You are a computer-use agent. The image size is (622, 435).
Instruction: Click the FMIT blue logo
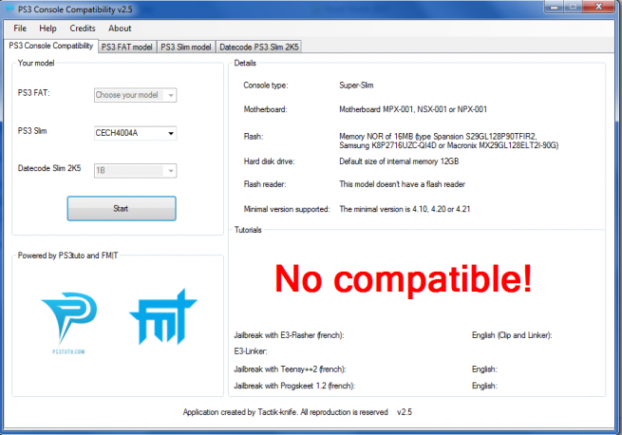(x=163, y=316)
